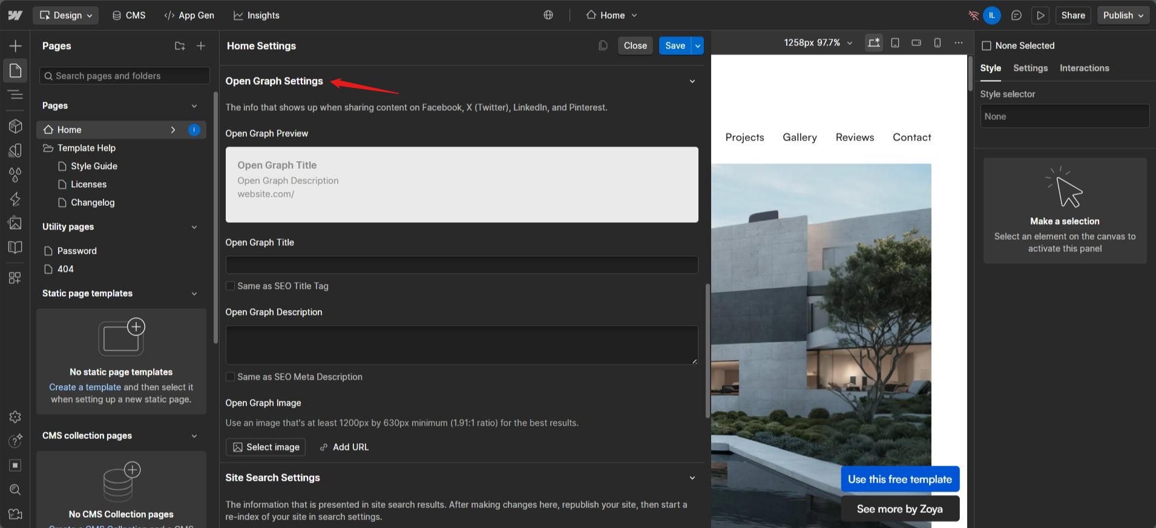The height and width of the screenshot is (528, 1156).
Task: Collapse CMS collection pages section
Action: coord(194,436)
